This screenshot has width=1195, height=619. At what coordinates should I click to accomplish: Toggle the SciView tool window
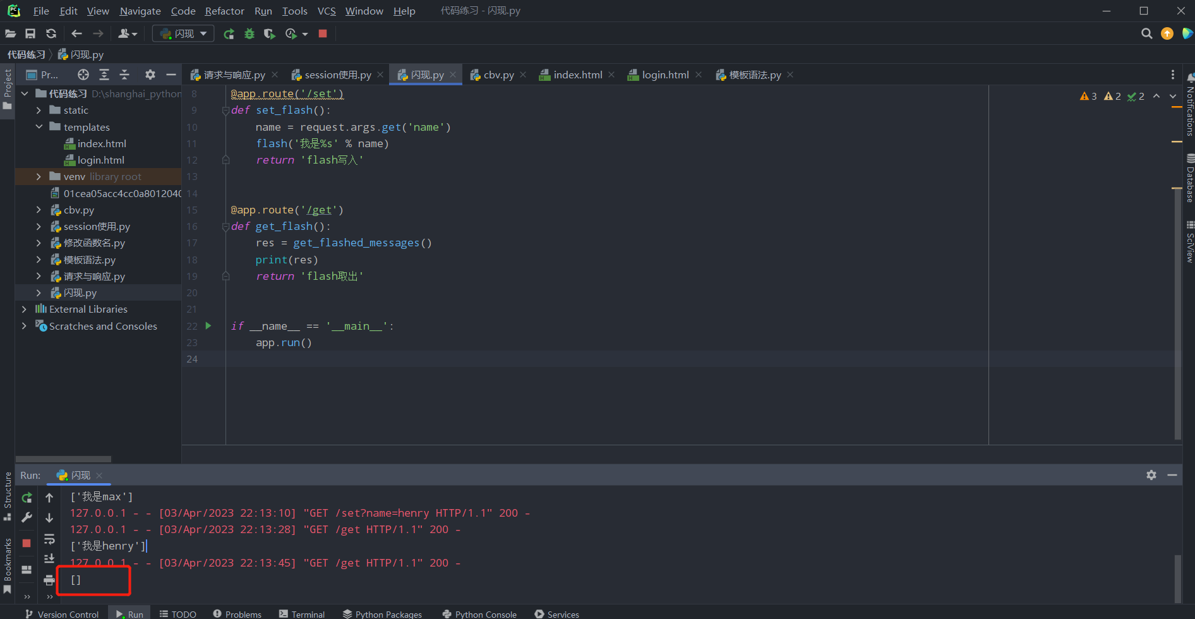point(1190,242)
